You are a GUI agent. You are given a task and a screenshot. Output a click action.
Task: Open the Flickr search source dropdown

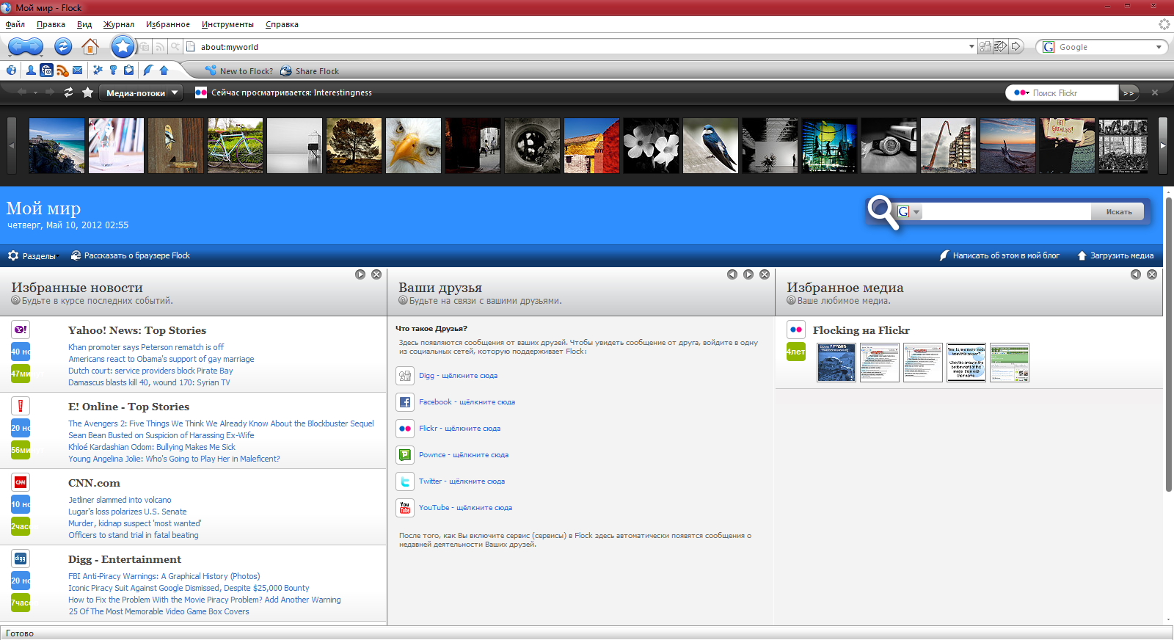point(1021,93)
